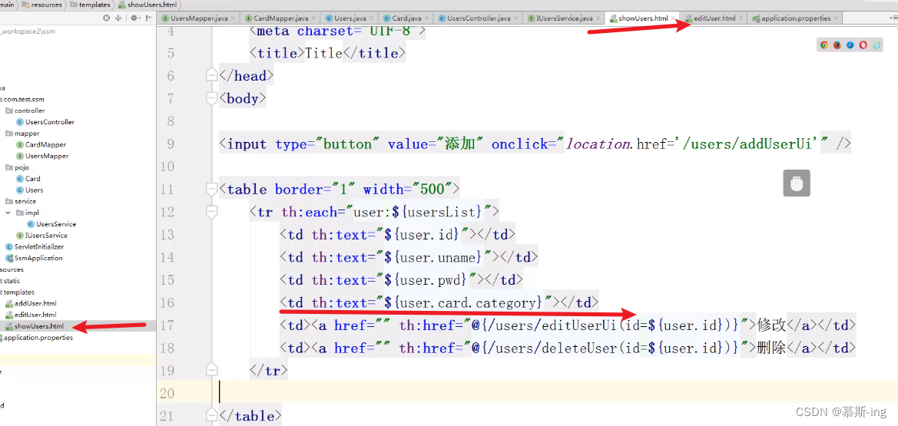Select templates in the breadcrumb path
Image resolution: width=898 pixels, height=426 pixels.
(x=94, y=5)
